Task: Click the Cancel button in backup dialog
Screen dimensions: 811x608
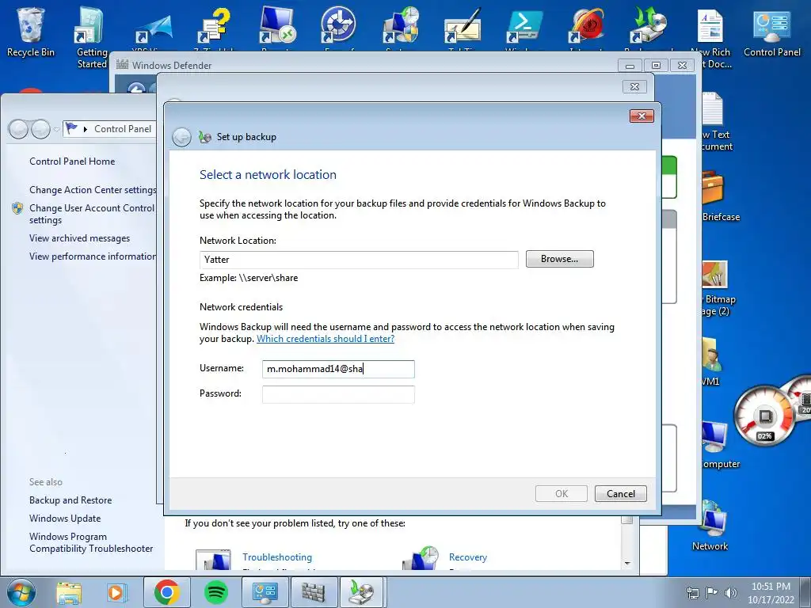Action: point(621,494)
